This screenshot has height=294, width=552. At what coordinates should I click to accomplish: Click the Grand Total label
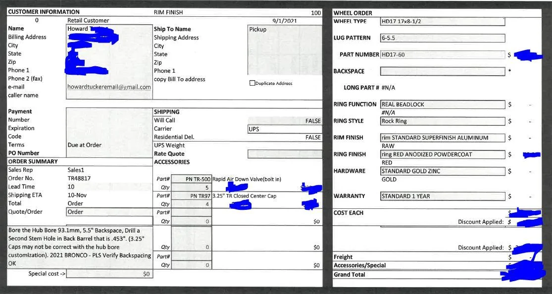(349, 275)
